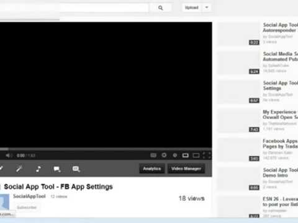The width and height of the screenshot is (298, 223).
Task: Click the video title Social App Tool - FB App Settings
Action: click(58, 186)
